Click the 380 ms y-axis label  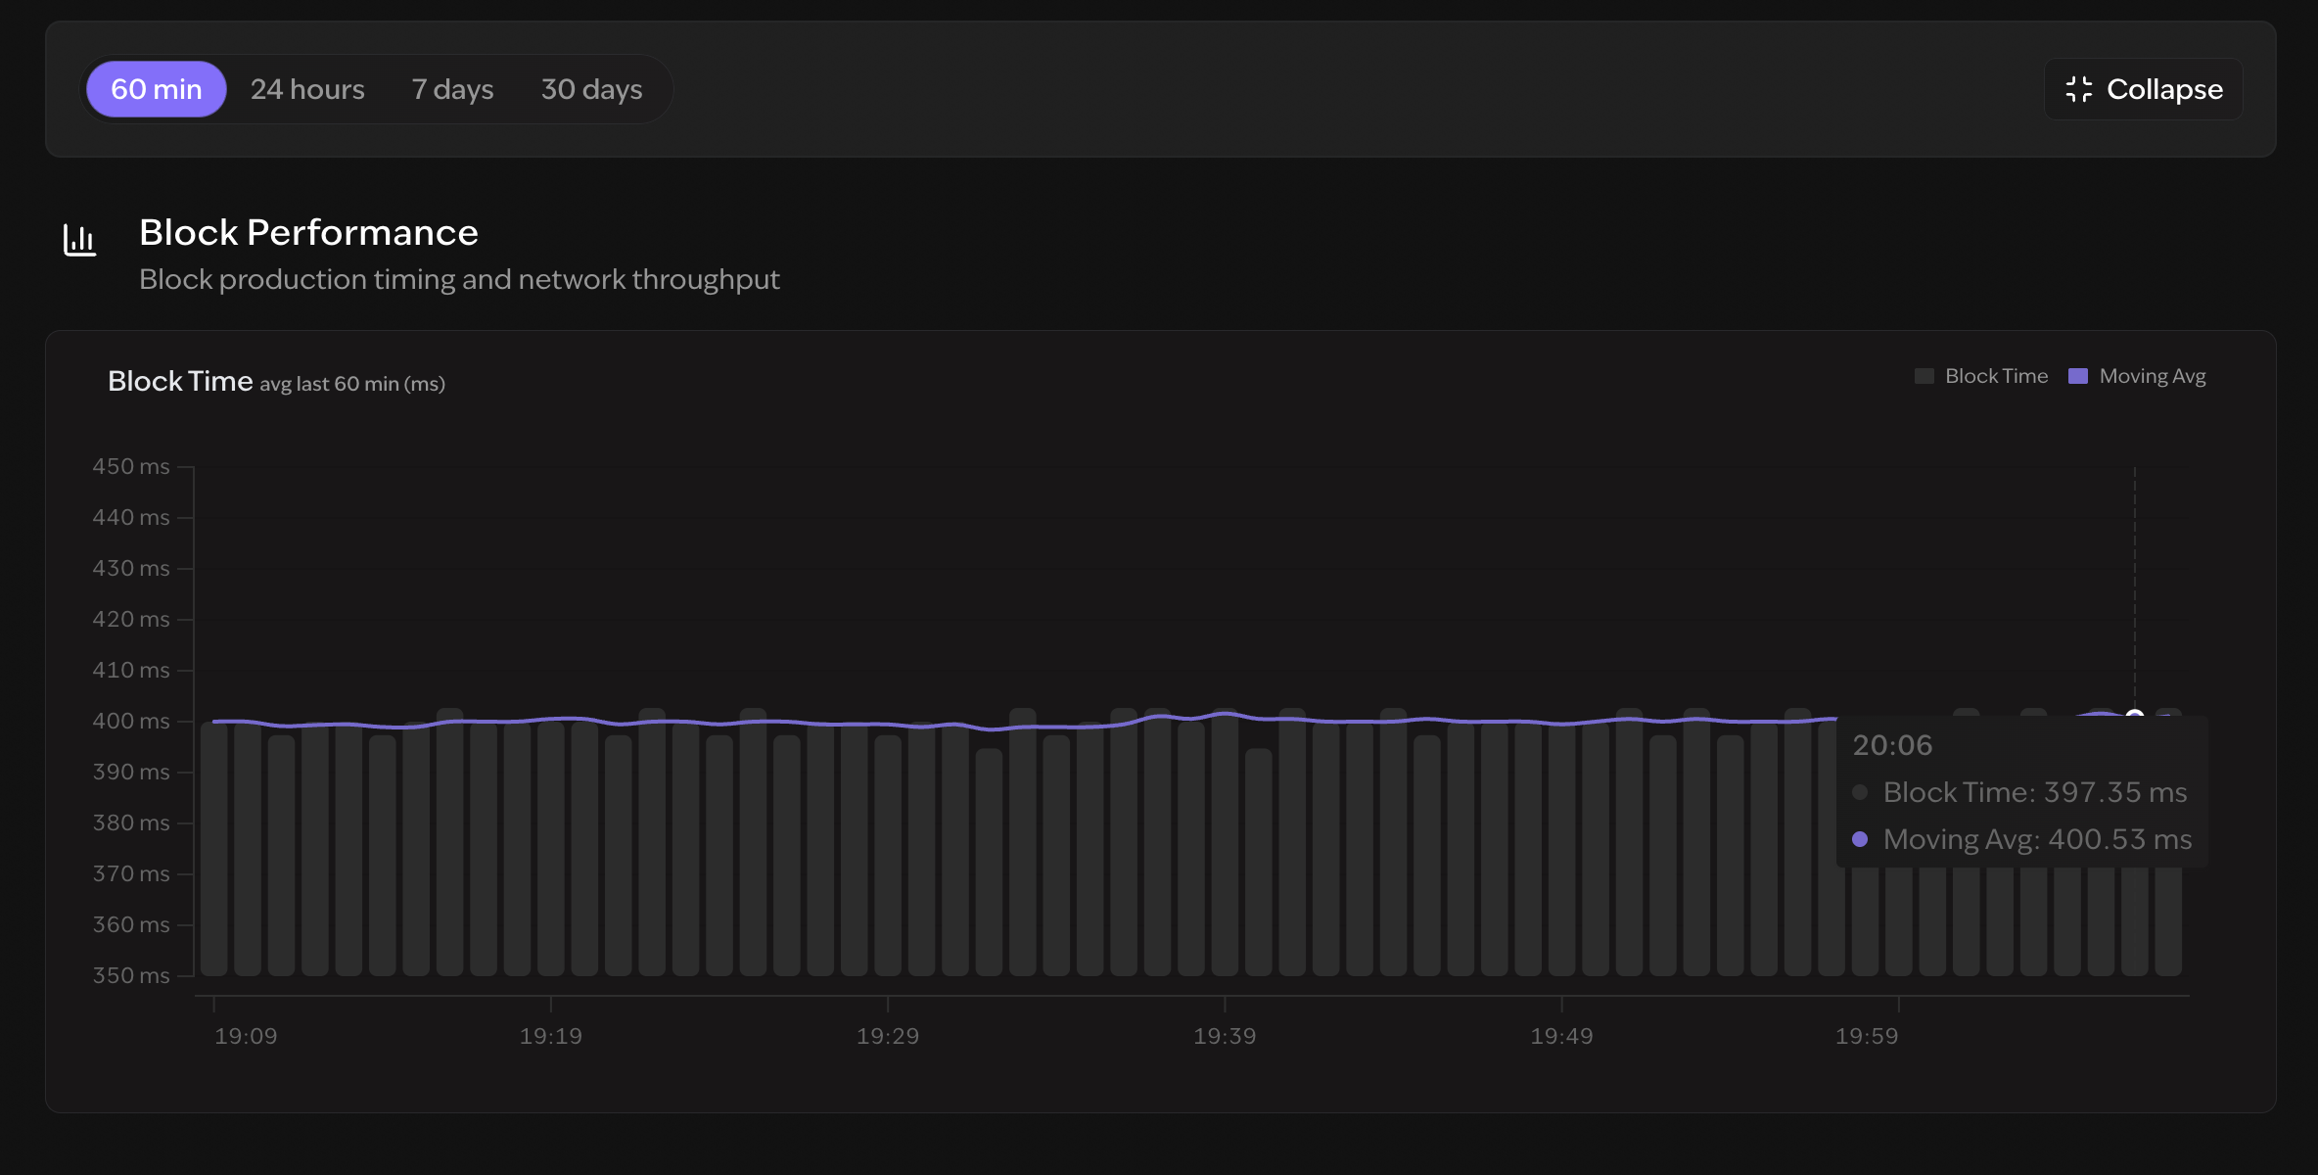click(x=131, y=822)
